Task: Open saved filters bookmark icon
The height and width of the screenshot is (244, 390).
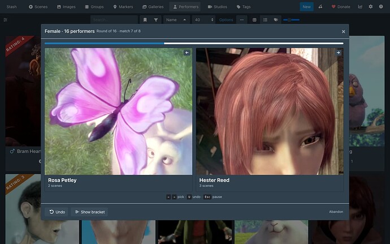Action: tap(145, 20)
